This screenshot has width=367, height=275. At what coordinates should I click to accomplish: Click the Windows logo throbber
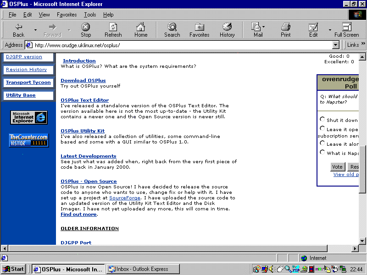357,15
